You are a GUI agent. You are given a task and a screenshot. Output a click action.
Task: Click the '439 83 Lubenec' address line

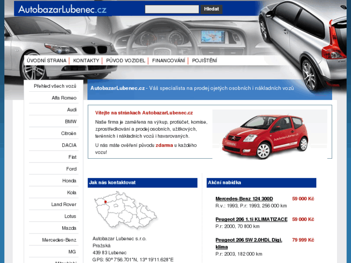click(110, 253)
